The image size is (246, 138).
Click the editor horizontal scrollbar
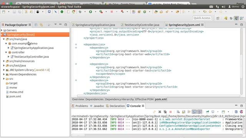coord(158,96)
